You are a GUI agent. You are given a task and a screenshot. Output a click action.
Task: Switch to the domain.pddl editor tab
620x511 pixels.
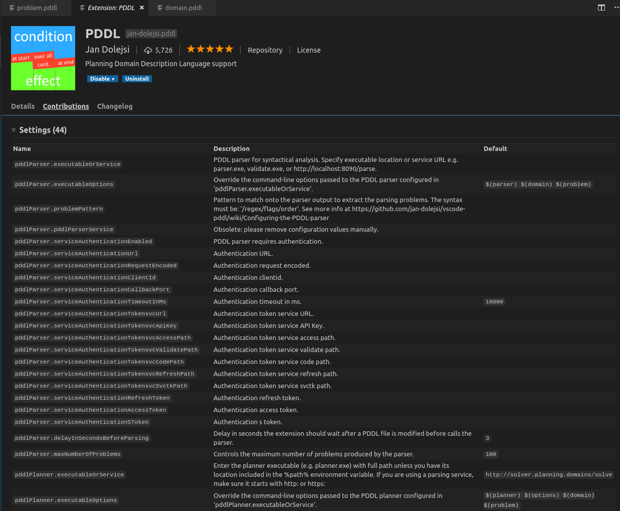coord(182,8)
